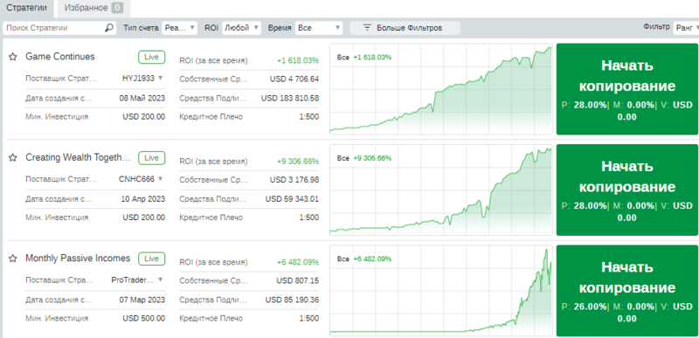Open the Фильтр Ранг dropdown
This screenshot has width=699, height=338.
pyautogui.click(x=686, y=28)
